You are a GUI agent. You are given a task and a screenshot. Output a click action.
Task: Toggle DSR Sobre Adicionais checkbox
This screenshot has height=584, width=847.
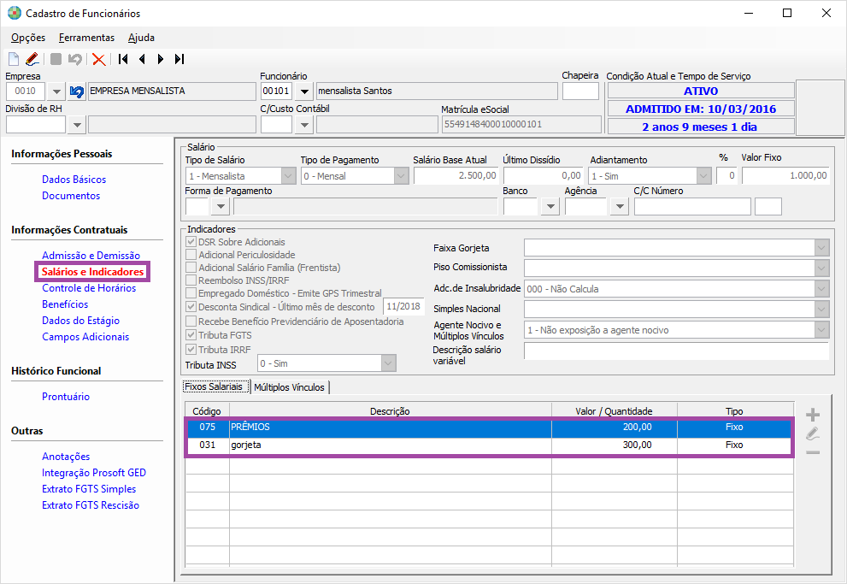(191, 241)
